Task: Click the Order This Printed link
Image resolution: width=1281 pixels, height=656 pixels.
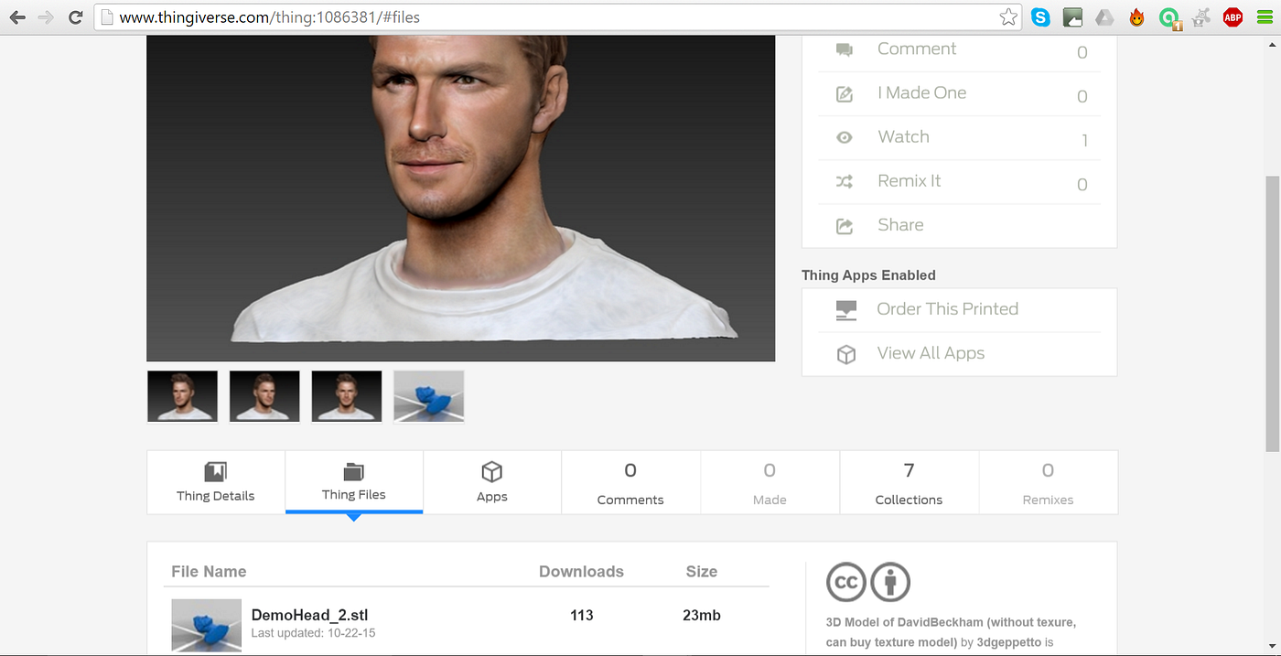Action: (947, 309)
